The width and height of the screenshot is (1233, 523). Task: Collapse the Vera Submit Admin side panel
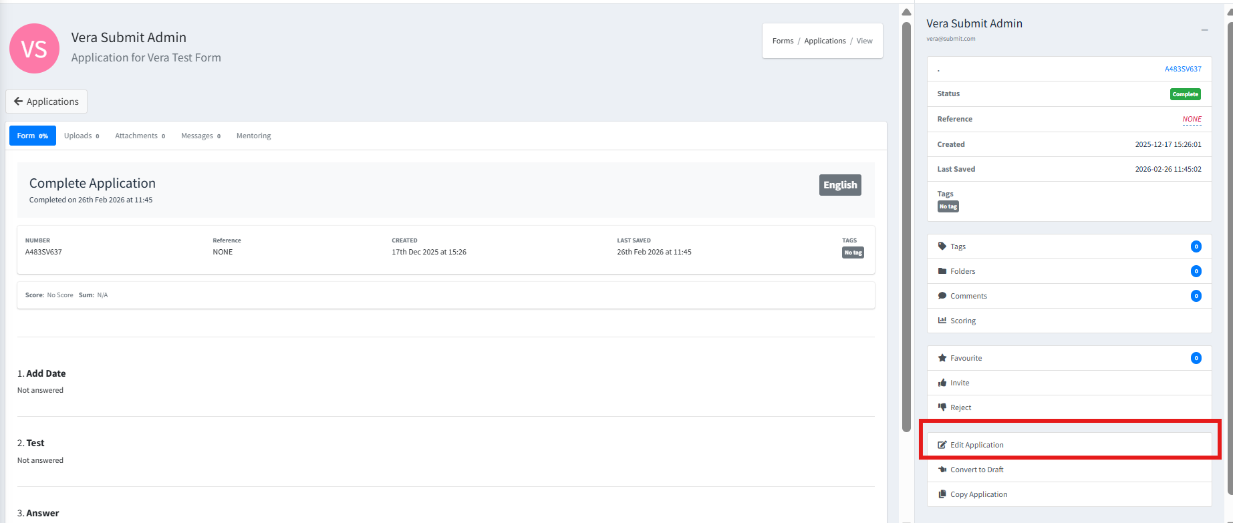coord(1204,30)
